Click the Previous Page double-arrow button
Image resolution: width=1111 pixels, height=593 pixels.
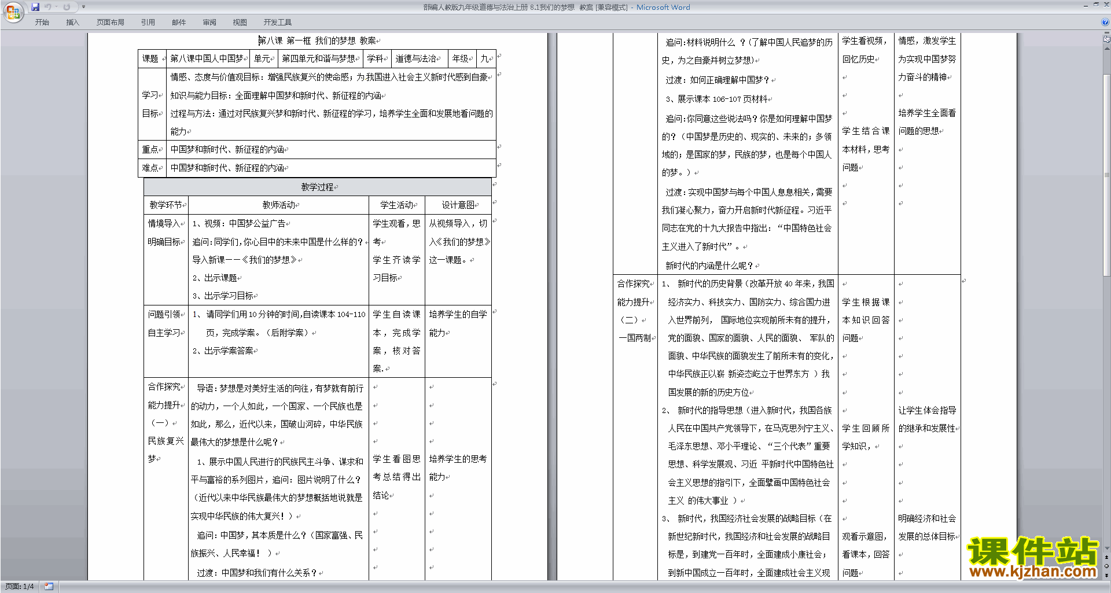pyautogui.click(x=1107, y=558)
